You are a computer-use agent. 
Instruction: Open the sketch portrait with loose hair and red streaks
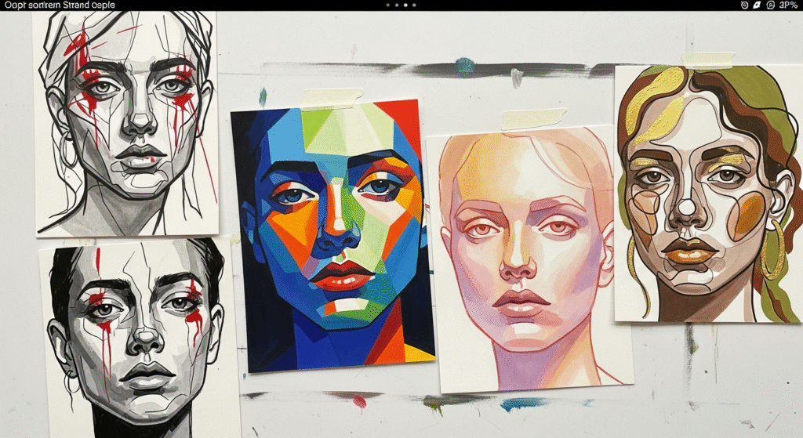tap(126, 124)
